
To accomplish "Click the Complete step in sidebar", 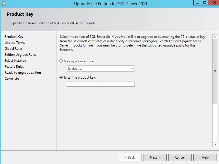I will coord(12,79).
